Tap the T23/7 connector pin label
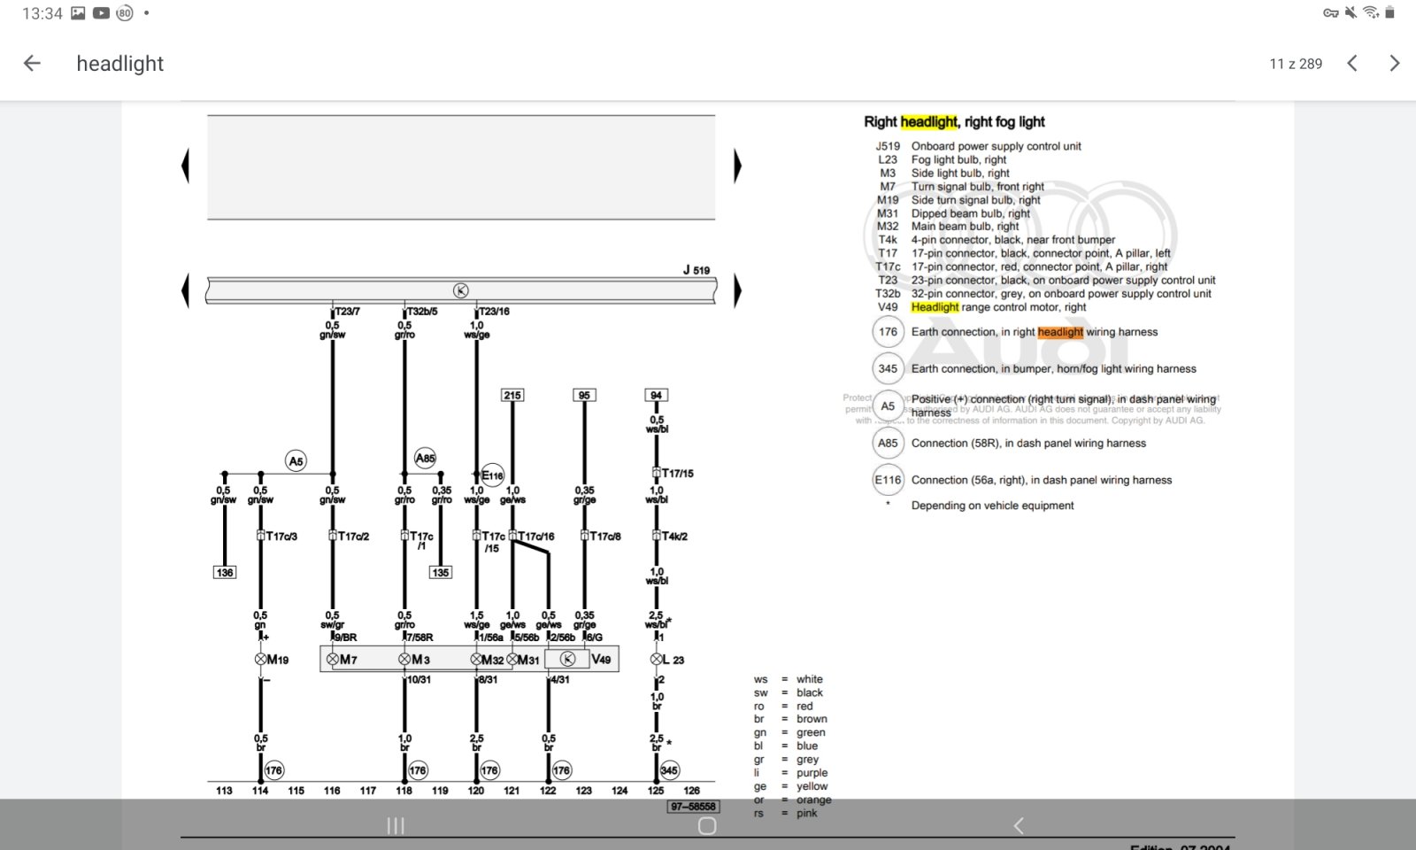The width and height of the screenshot is (1416, 850). (x=347, y=312)
